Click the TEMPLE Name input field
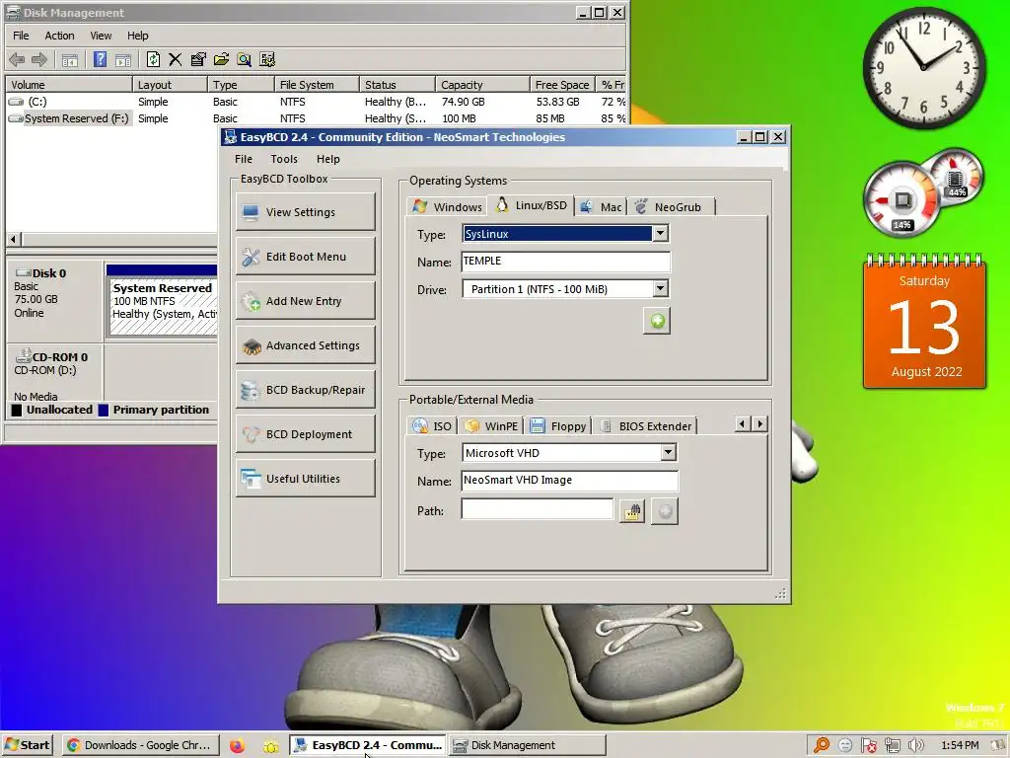Viewport: 1010px width, 758px height. (565, 261)
